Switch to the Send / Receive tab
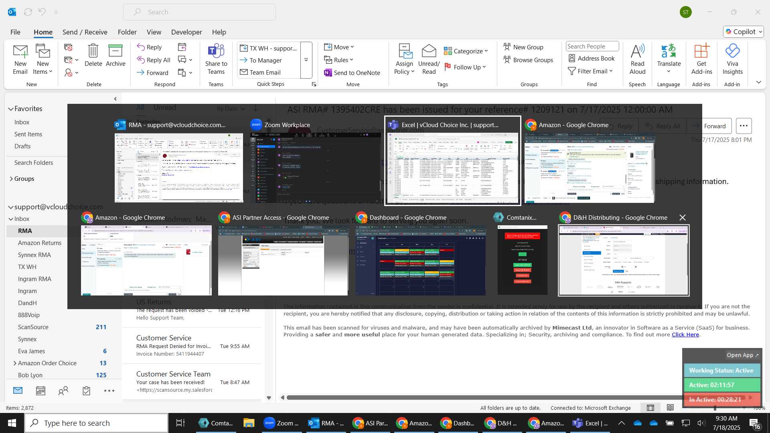 pos(85,32)
